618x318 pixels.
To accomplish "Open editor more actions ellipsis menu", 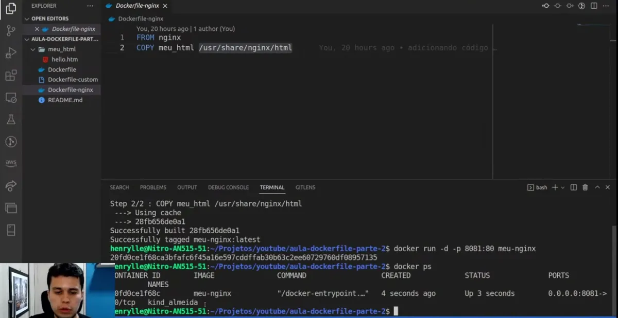I will [606, 6].
